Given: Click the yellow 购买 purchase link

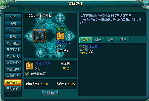Looking at the screenshot, I should click(66, 69).
